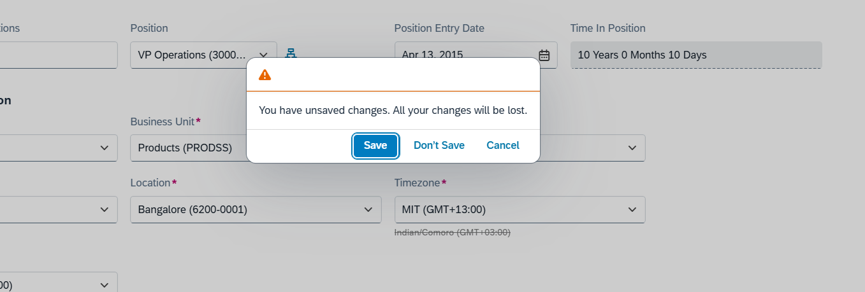Click the struck-through Indian/Comoro previous value
The width and height of the screenshot is (865, 292).
453,232
